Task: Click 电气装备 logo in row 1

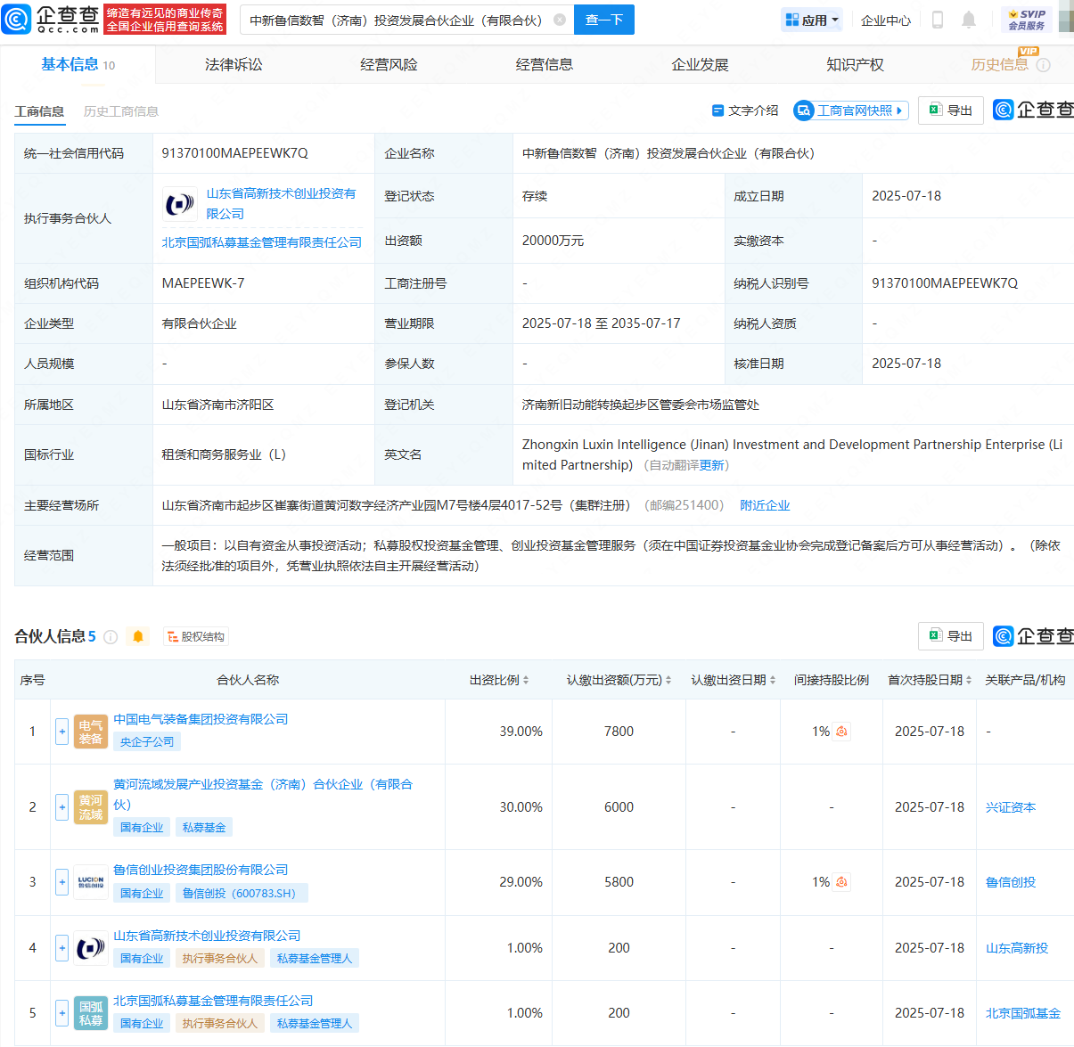Action: tap(91, 732)
